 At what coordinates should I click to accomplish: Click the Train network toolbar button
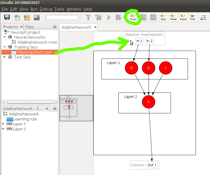coord(133,17)
